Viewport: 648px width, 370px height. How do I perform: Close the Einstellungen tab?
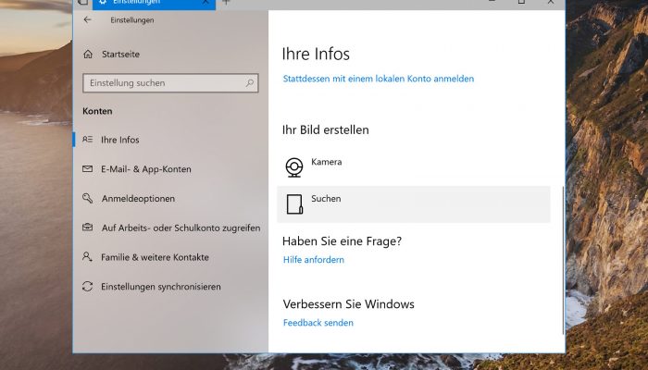(x=206, y=3)
